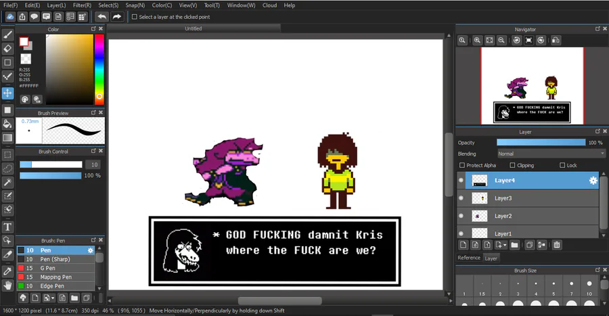This screenshot has width=609, height=316.
Task: Click the layer Opacity slider
Action: (541, 143)
